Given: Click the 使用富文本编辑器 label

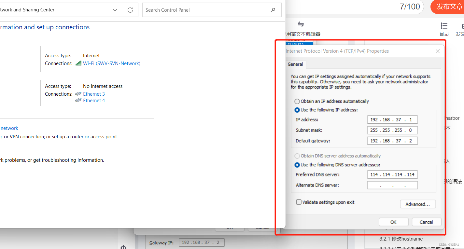Looking at the screenshot, I should (x=303, y=34).
